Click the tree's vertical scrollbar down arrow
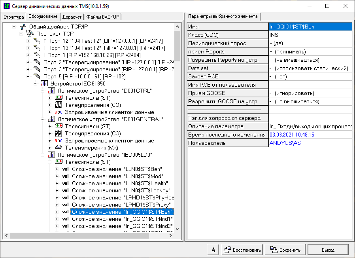The height and width of the screenshot is (258, 355). [177, 229]
